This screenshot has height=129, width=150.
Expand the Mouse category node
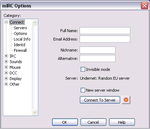point(6,67)
